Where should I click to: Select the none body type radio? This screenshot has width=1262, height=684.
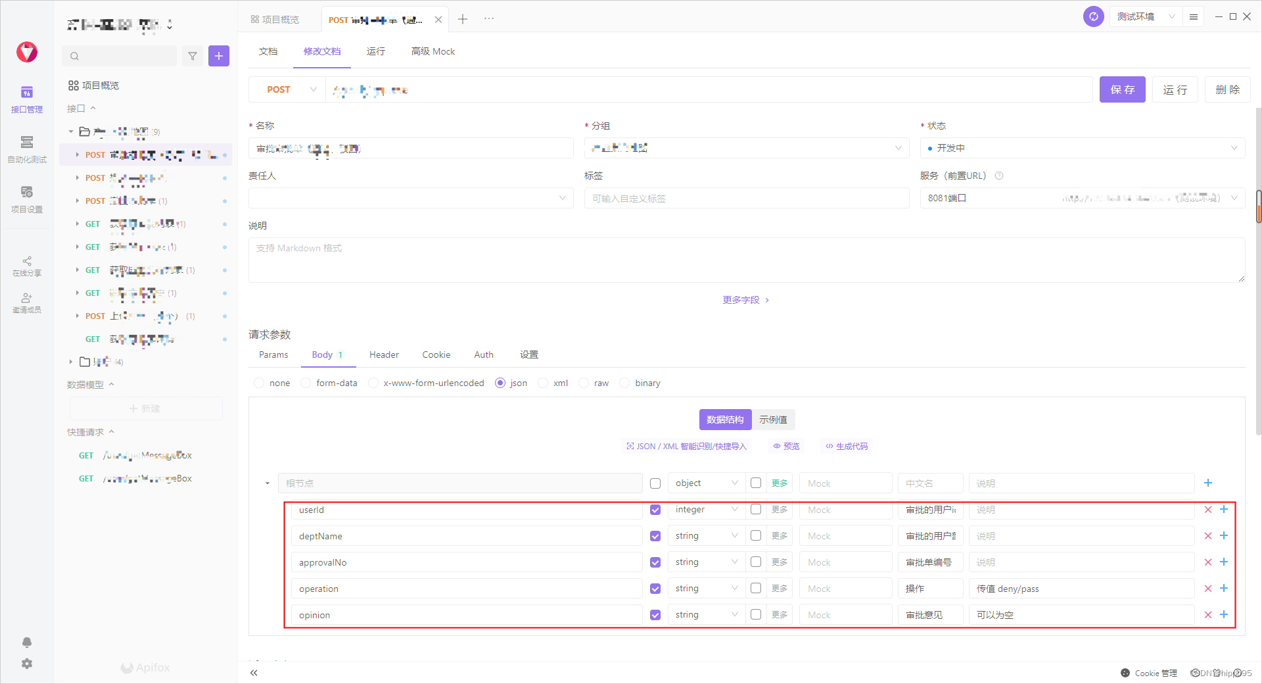pos(259,383)
